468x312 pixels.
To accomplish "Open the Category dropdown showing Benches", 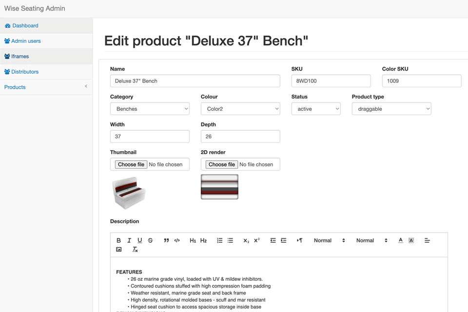I will pos(150,109).
